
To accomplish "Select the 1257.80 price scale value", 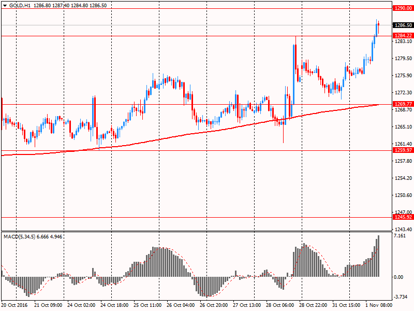I will [x=403, y=161].
